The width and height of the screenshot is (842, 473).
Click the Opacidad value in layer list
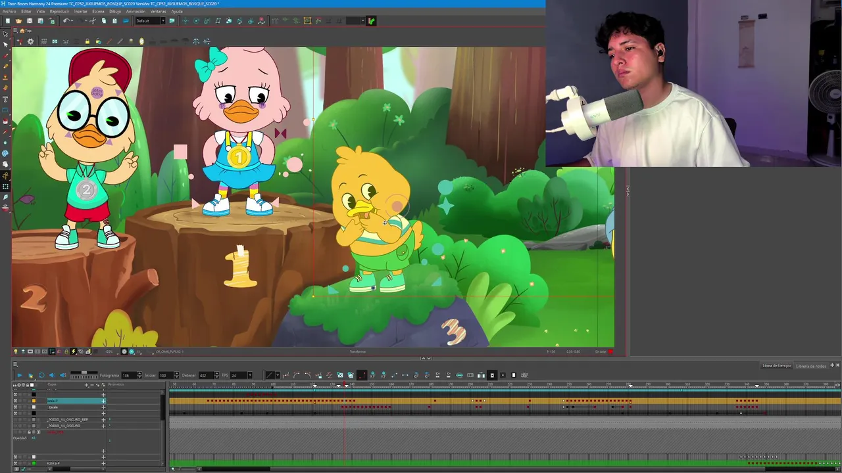pos(34,438)
